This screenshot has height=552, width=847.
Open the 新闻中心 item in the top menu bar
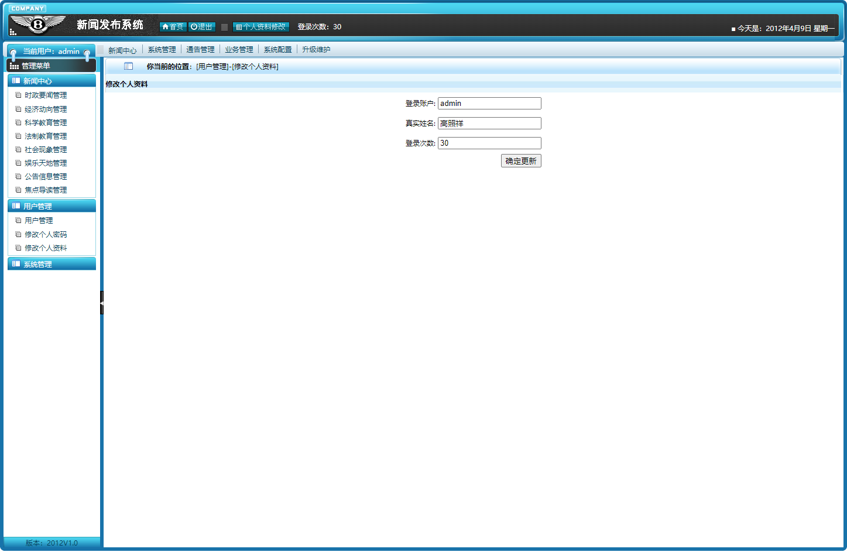coord(122,50)
